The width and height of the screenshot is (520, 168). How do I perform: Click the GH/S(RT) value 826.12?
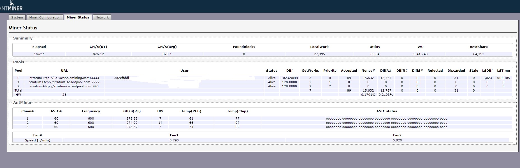(98, 54)
